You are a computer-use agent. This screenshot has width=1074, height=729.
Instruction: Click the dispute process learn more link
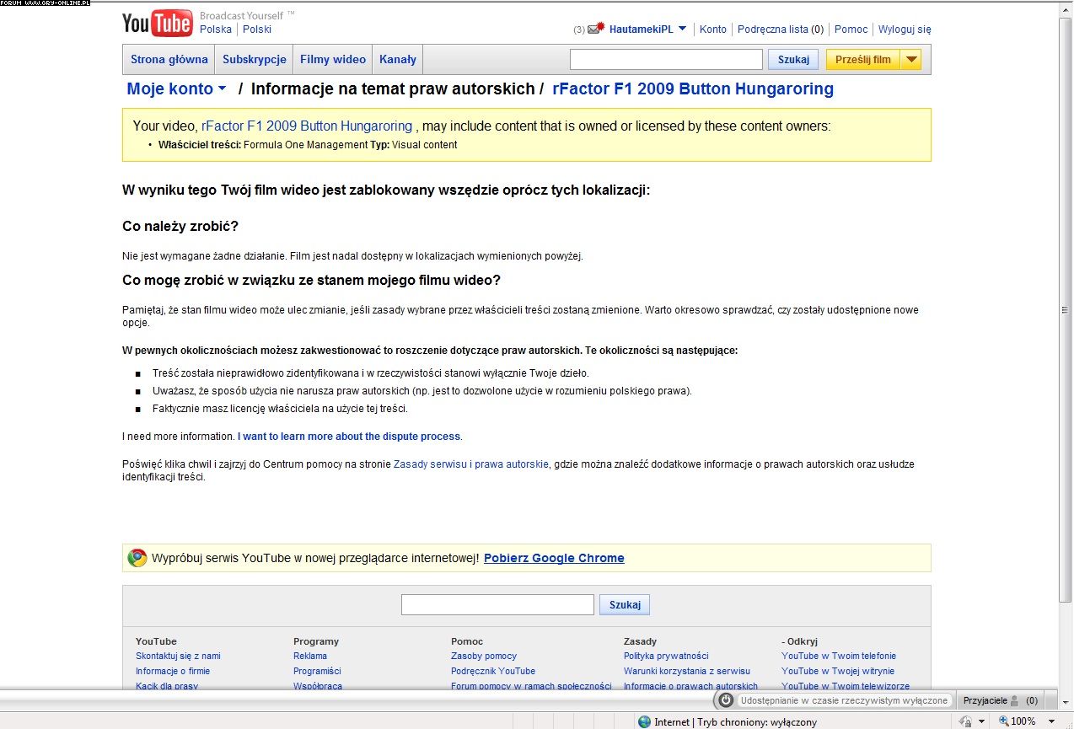pos(349,437)
